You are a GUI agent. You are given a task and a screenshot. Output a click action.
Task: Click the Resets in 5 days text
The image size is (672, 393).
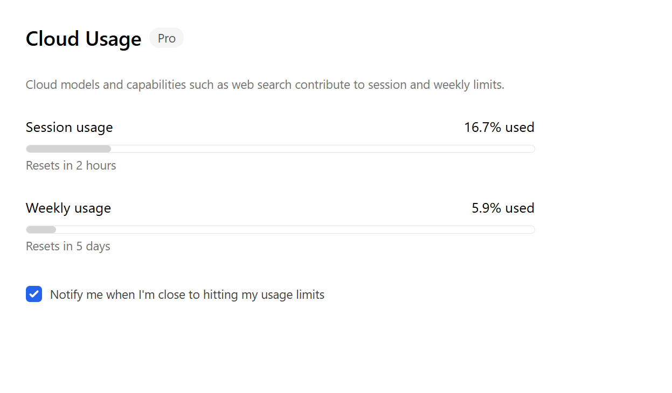point(68,246)
